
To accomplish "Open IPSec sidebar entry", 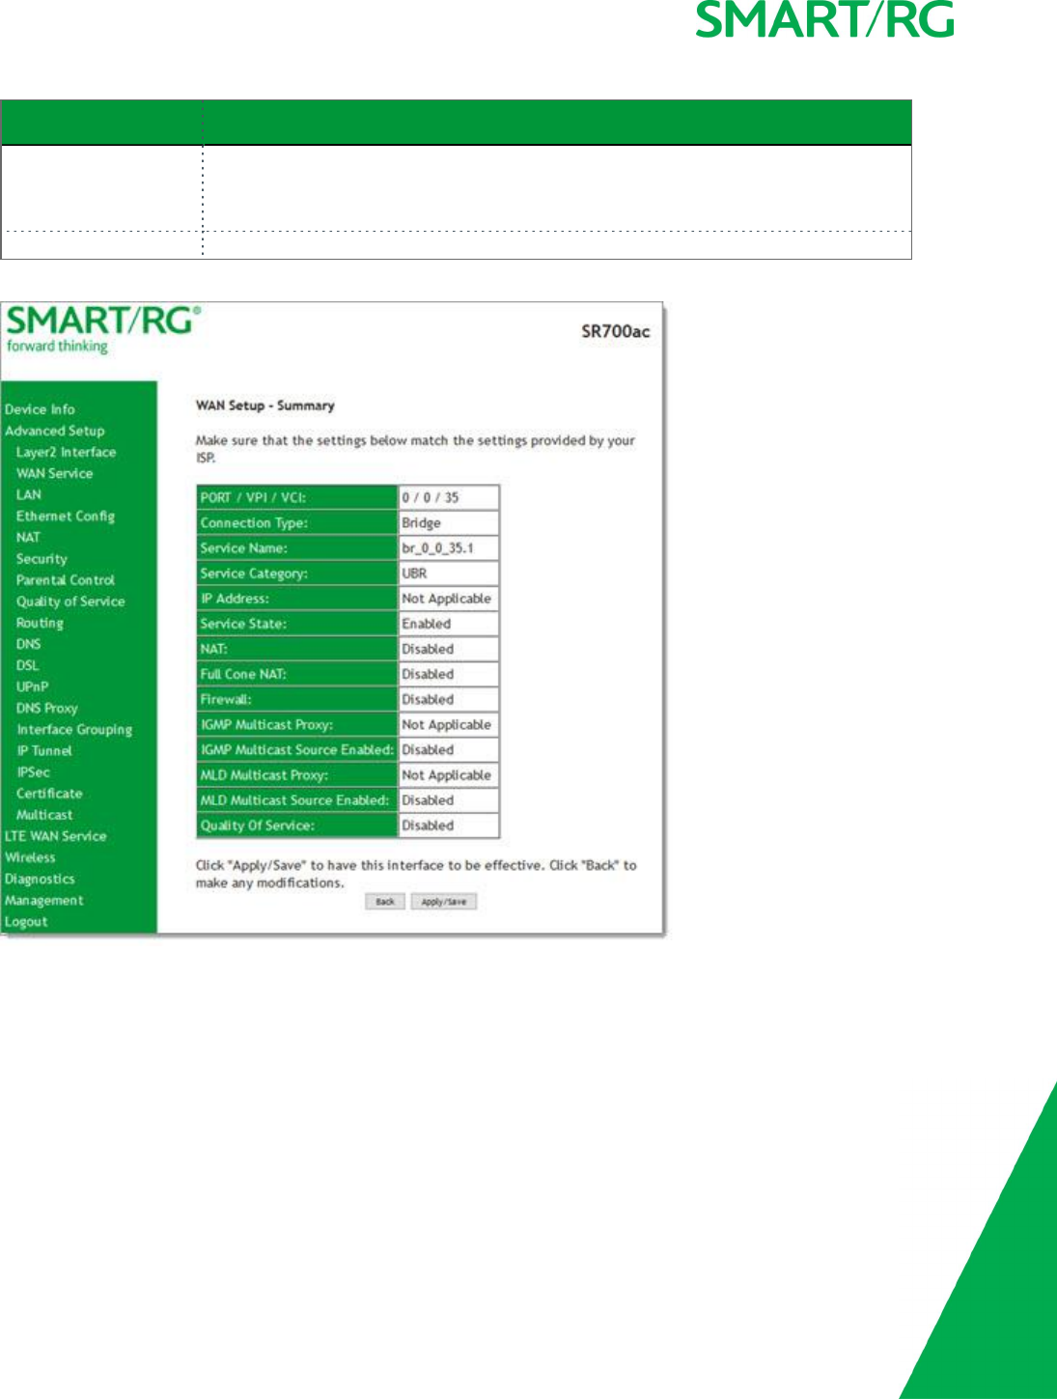I will pos(34,772).
